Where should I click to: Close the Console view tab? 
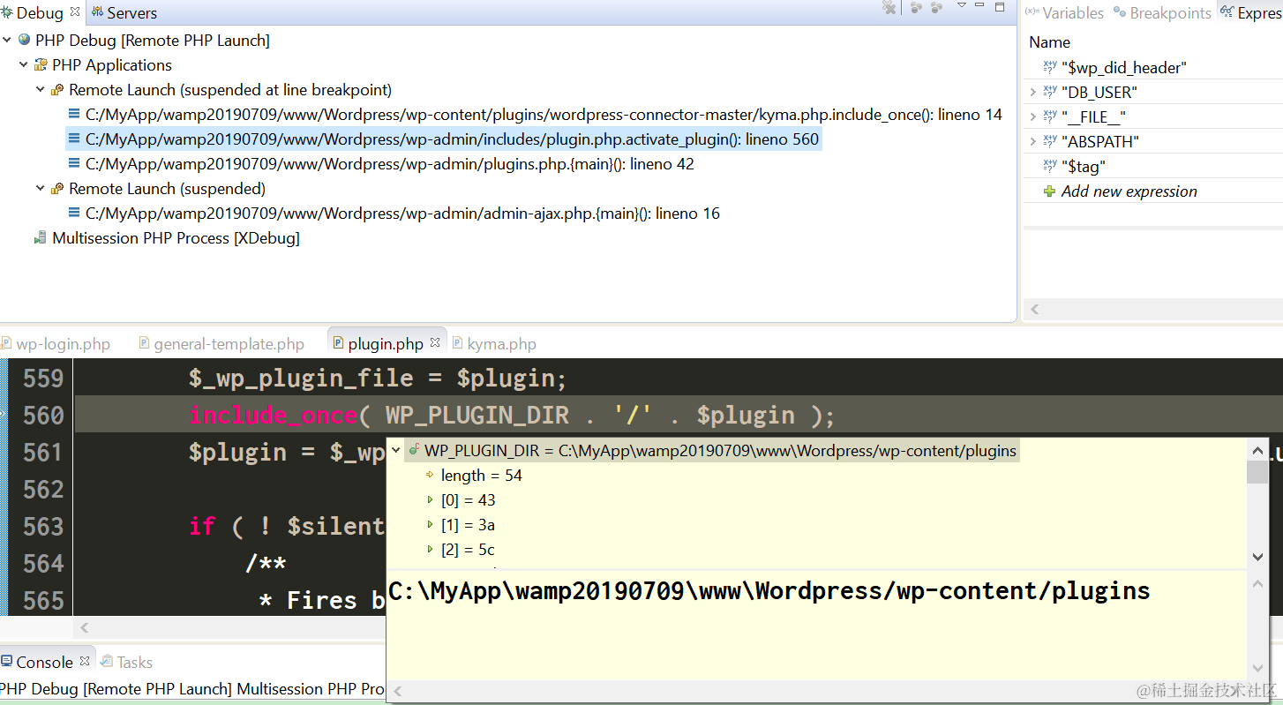(86, 660)
